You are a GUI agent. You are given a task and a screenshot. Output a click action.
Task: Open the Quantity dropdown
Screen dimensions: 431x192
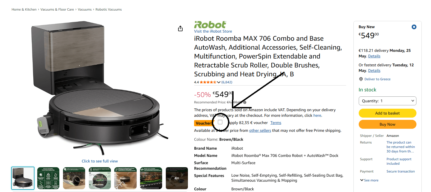click(388, 101)
